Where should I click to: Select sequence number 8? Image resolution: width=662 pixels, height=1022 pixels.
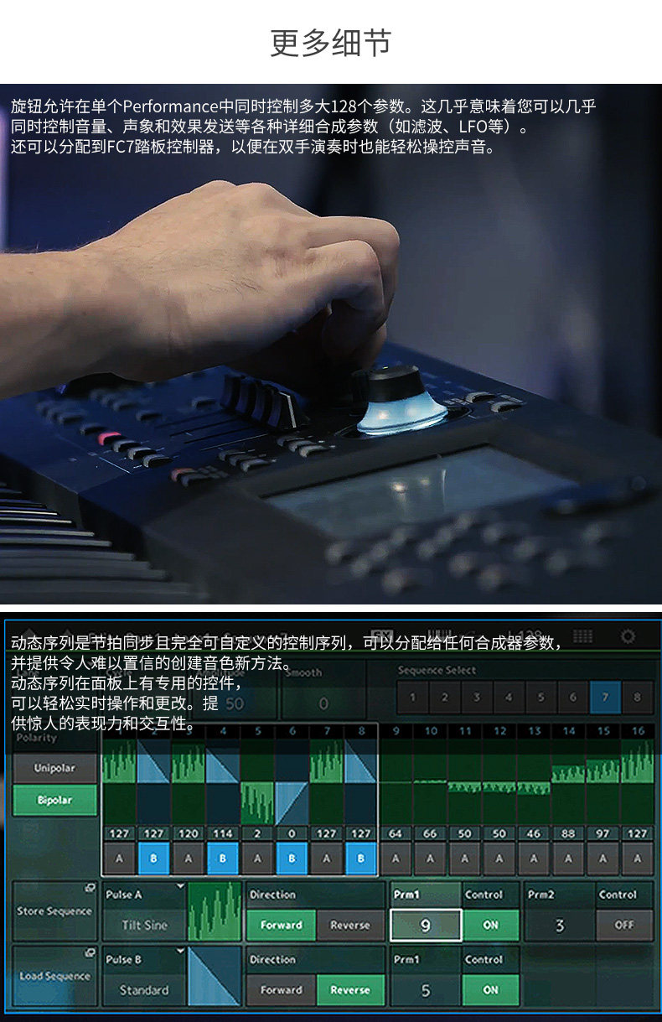click(638, 698)
